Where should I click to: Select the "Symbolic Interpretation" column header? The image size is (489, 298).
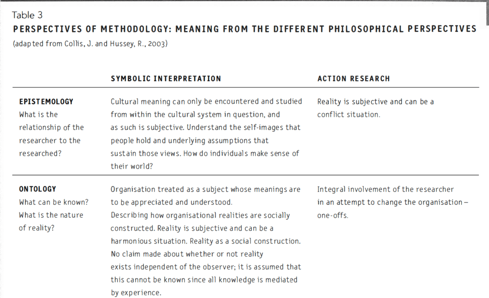pyautogui.click(x=166, y=79)
